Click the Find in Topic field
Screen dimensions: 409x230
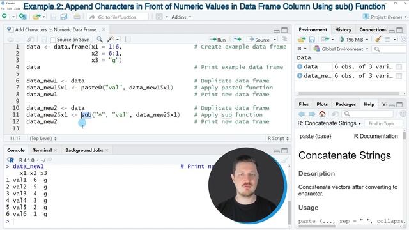(383, 123)
